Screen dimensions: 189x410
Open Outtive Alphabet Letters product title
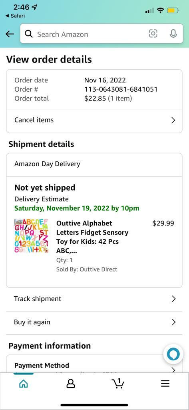[92, 237]
